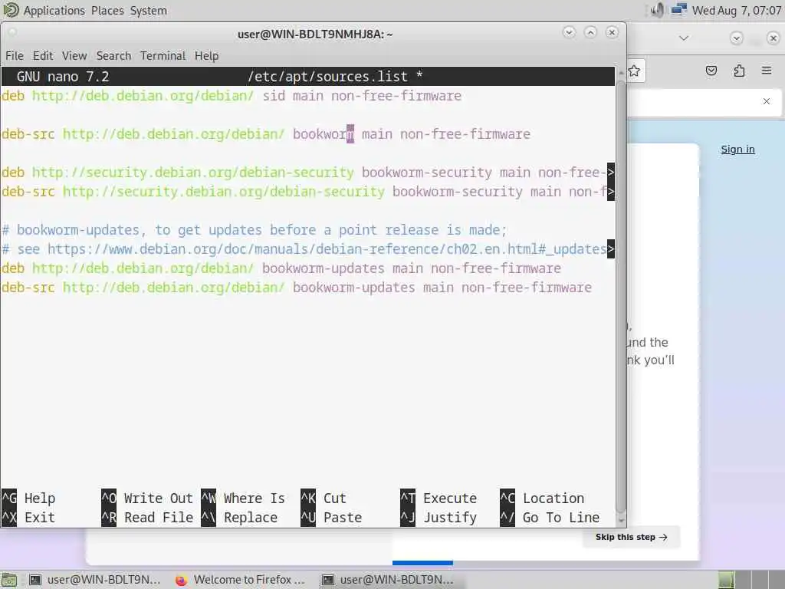
Task: Click Skip this step button in Firefox
Action: (x=632, y=537)
